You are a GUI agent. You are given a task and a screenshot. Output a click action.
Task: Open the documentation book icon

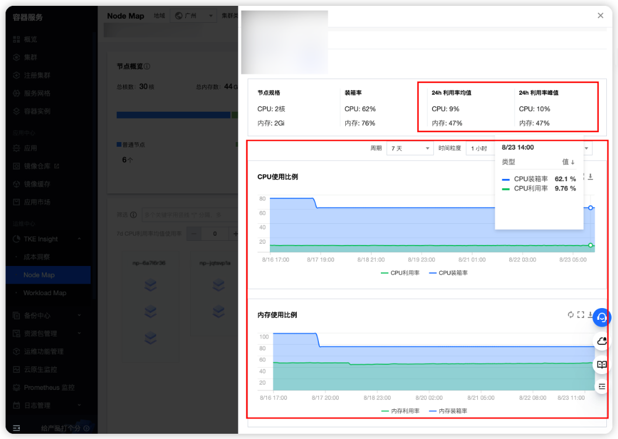click(602, 364)
